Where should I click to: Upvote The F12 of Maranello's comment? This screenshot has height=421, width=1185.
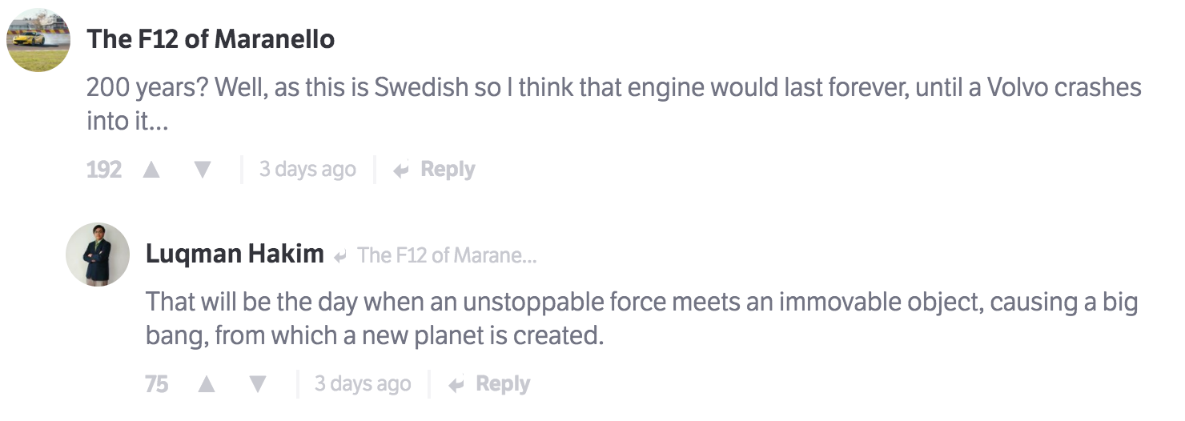pyautogui.click(x=151, y=170)
